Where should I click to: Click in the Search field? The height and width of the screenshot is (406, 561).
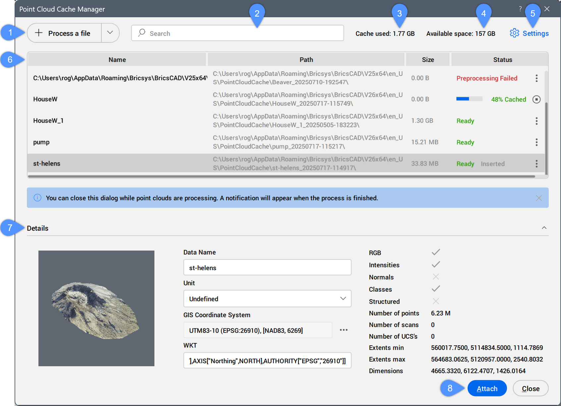tap(237, 33)
